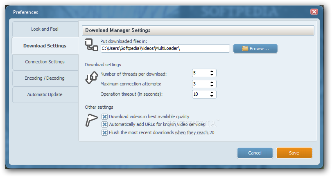Viewport: 332px width, 177px height.
Task: Decrease maximum connection attempts value
Action: 212,85
